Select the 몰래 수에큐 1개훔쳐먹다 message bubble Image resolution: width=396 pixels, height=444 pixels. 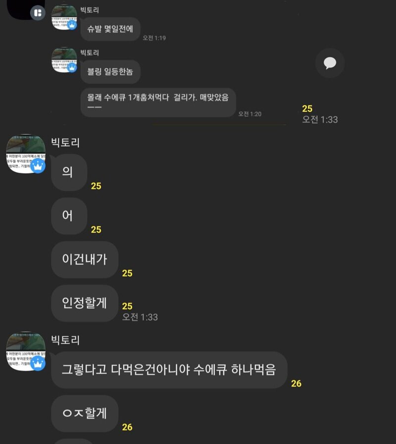tap(158, 102)
